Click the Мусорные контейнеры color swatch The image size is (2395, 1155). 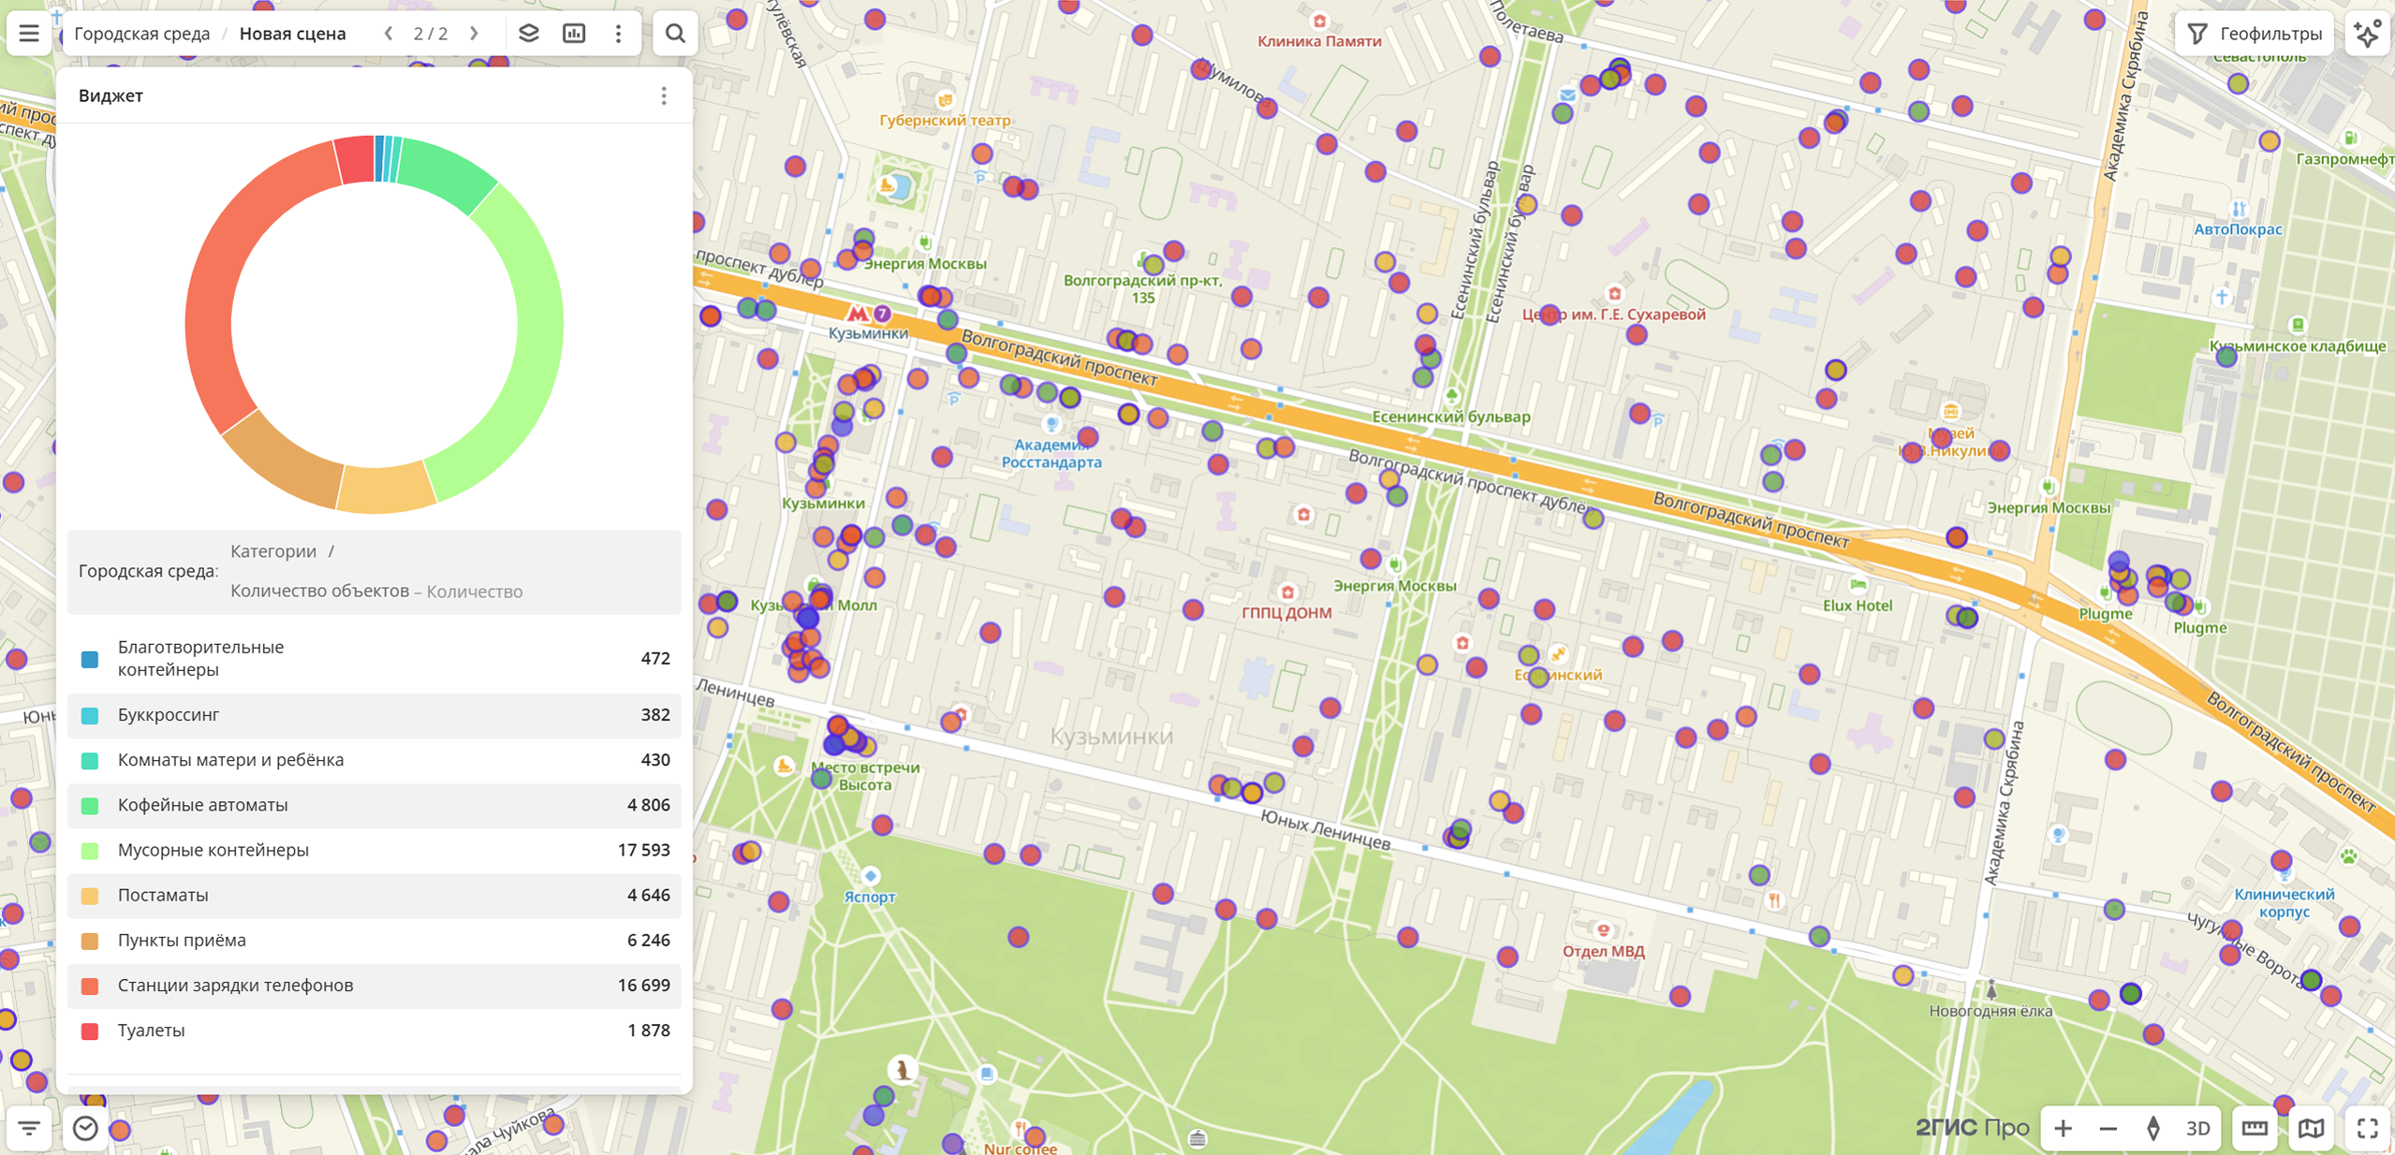pos(90,851)
